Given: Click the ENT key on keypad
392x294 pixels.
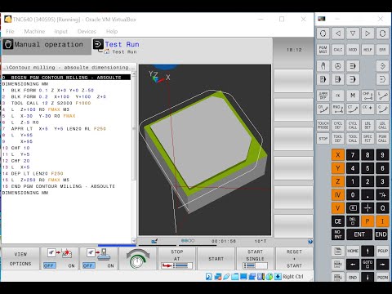Looking at the screenshot, I should pyautogui.click(x=359, y=234).
